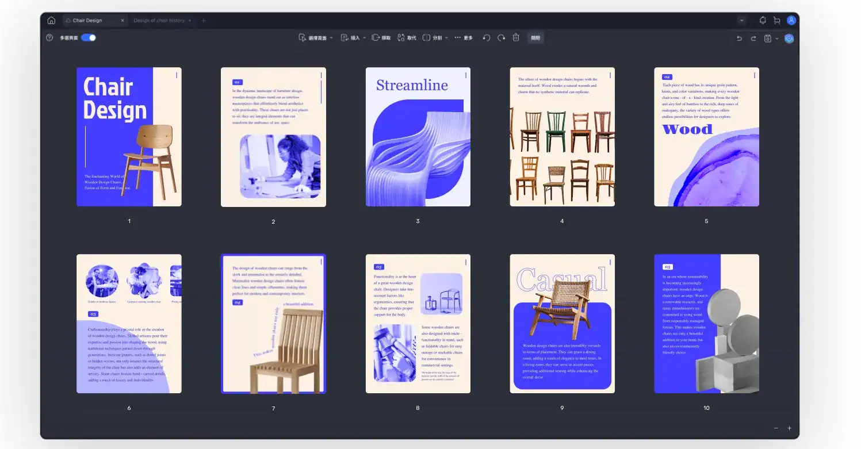
Task: Expand the save options arrow
Action: tap(777, 39)
